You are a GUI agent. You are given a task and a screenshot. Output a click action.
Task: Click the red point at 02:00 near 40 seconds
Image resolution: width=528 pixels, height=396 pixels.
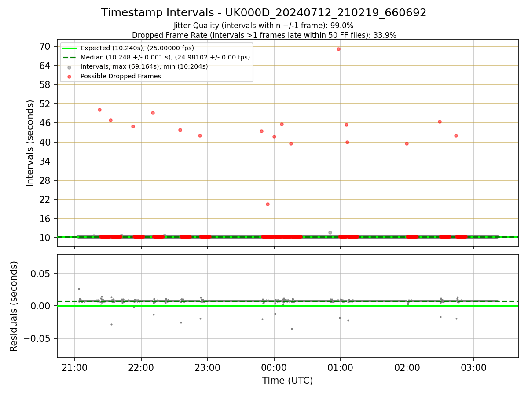point(407,143)
